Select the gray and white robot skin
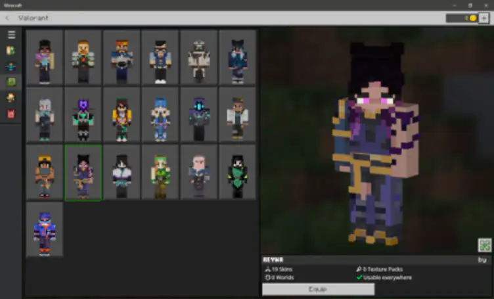Viewport: 494px width, 299px height. 199,58
